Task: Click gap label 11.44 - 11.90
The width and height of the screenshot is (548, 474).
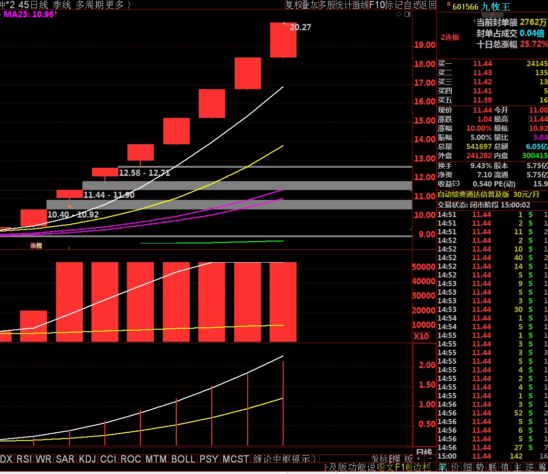Action: 109,195
